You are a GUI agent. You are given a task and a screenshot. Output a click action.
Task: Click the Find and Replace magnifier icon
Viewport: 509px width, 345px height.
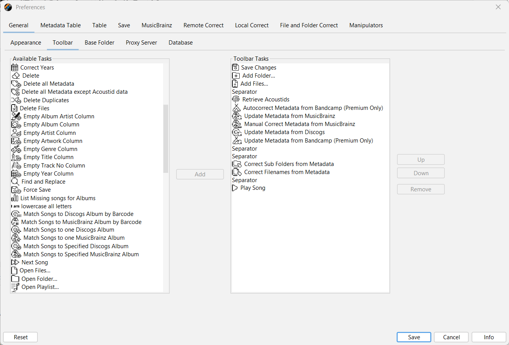15,182
